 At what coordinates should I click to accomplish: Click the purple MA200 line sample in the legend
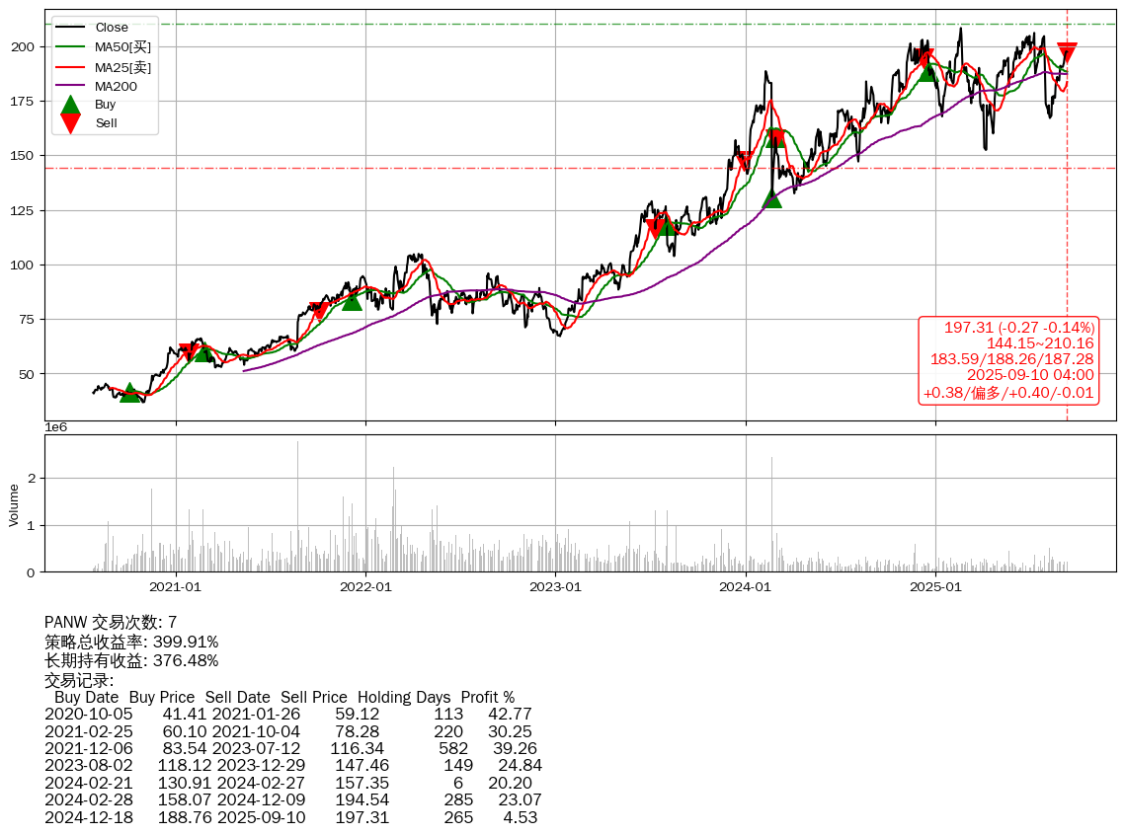click(70, 86)
